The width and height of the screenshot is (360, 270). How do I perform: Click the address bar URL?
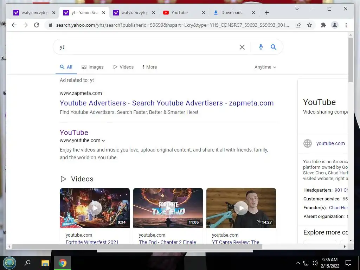coord(172,25)
